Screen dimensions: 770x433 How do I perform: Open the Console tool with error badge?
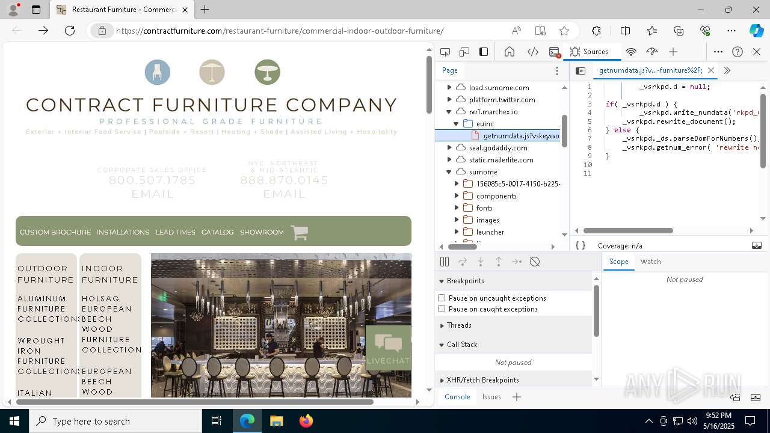point(555,52)
